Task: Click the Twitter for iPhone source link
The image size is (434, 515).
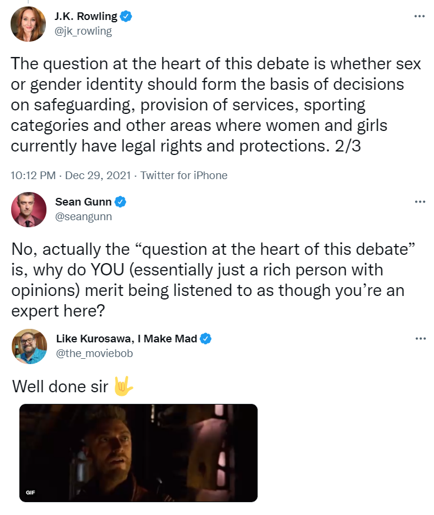Action: (x=184, y=175)
